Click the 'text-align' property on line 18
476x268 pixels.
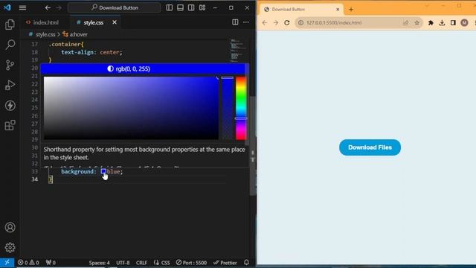coord(77,52)
